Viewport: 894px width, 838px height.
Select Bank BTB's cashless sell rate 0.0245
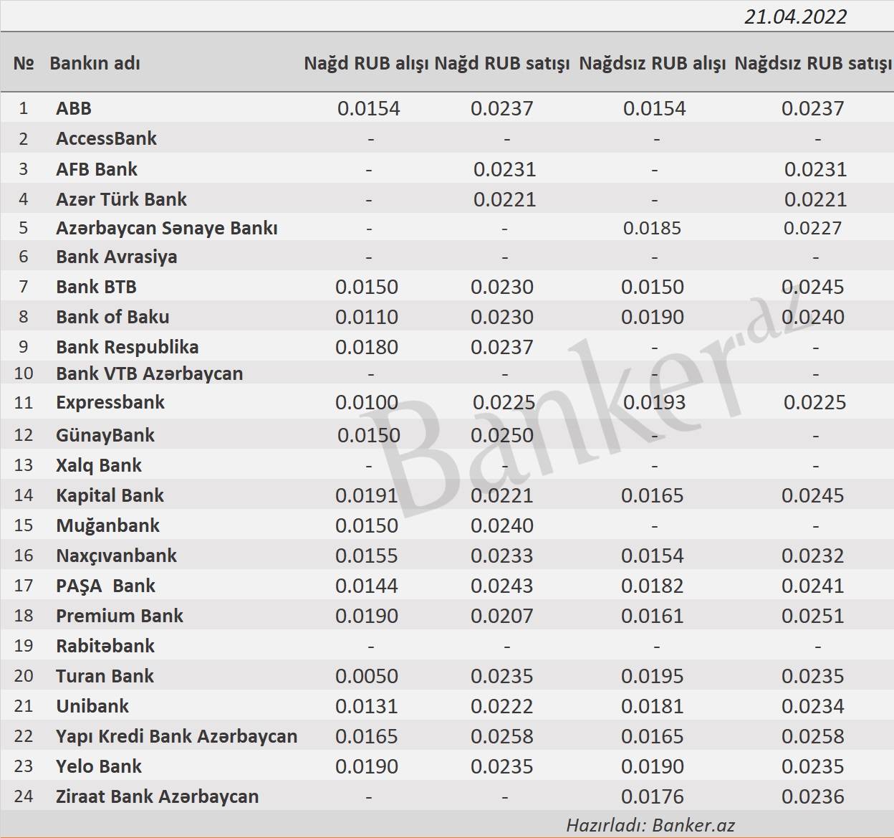[813, 287]
